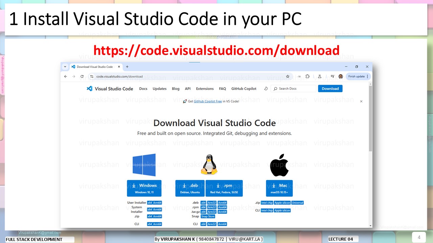Open the tab search dropdown arrow

coord(65,67)
